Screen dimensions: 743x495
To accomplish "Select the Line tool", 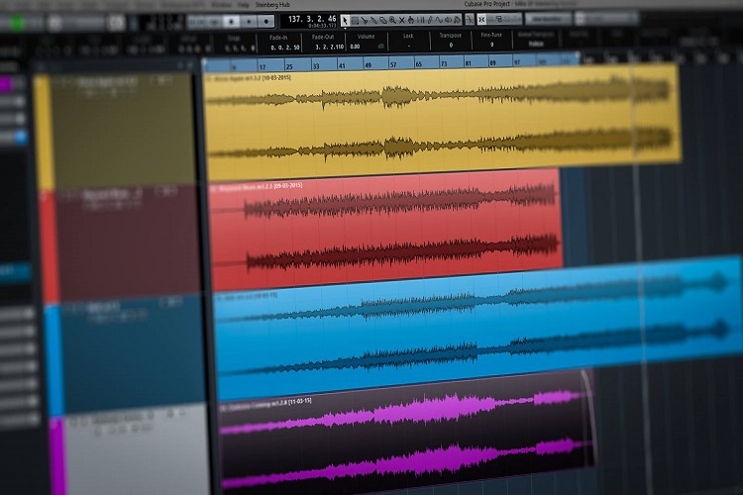I will [439, 21].
